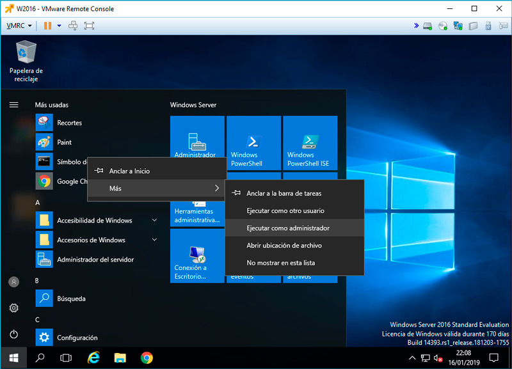Open the clock showing 22:08

pyautogui.click(x=463, y=357)
